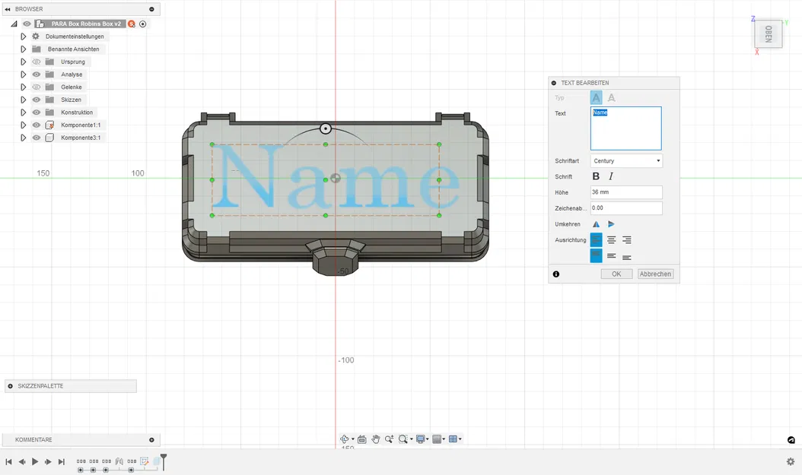Flip text vertically in Umkehren row
Screen dimensions: 802x475
coord(611,224)
